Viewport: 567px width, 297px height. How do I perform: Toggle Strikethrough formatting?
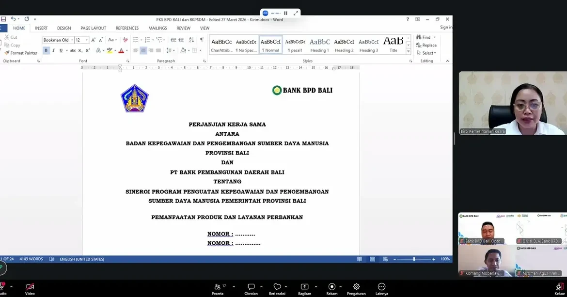click(x=73, y=50)
